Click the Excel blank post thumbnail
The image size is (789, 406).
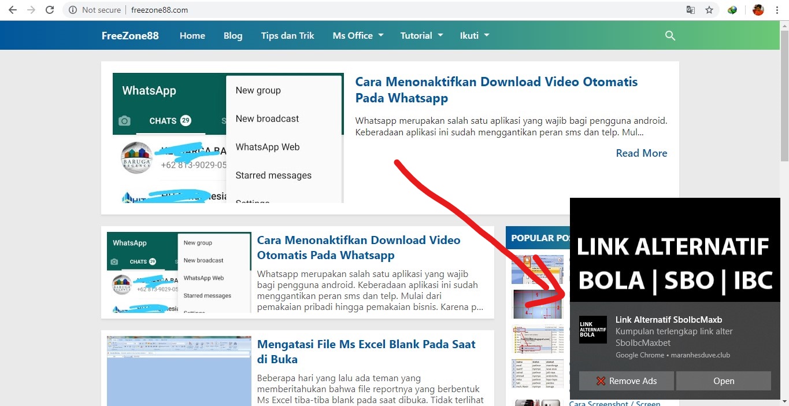click(179, 371)
